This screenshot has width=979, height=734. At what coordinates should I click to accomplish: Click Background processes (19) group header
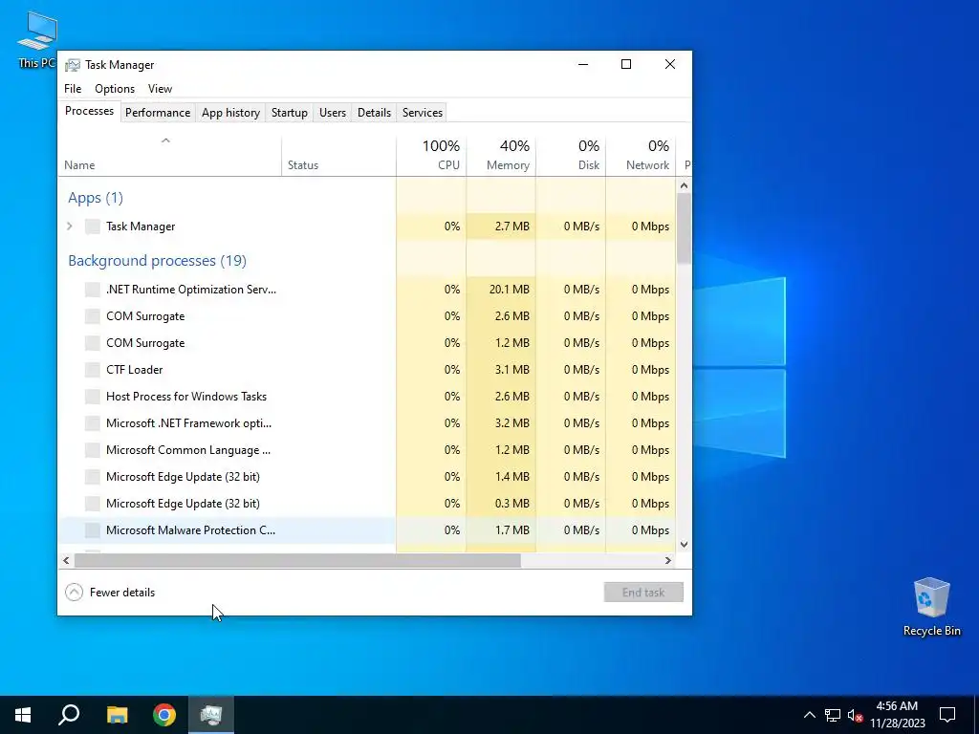(x=158, y=261)
